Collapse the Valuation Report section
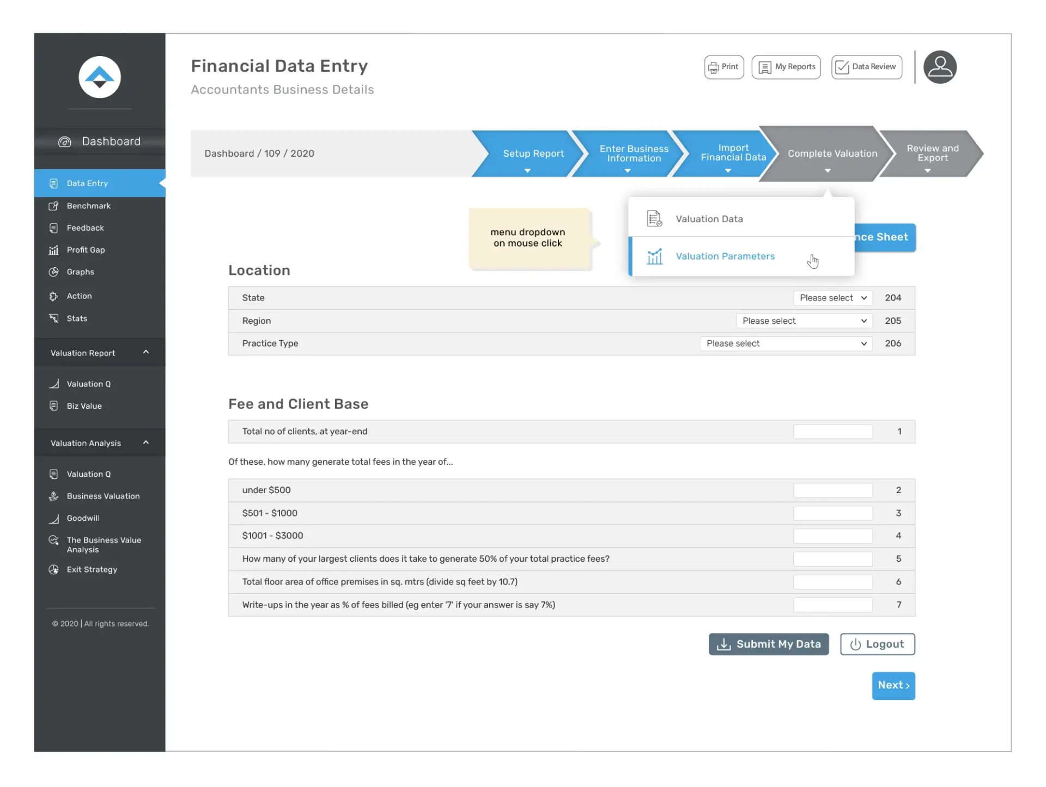1046x787 pixels. point(145,353)
